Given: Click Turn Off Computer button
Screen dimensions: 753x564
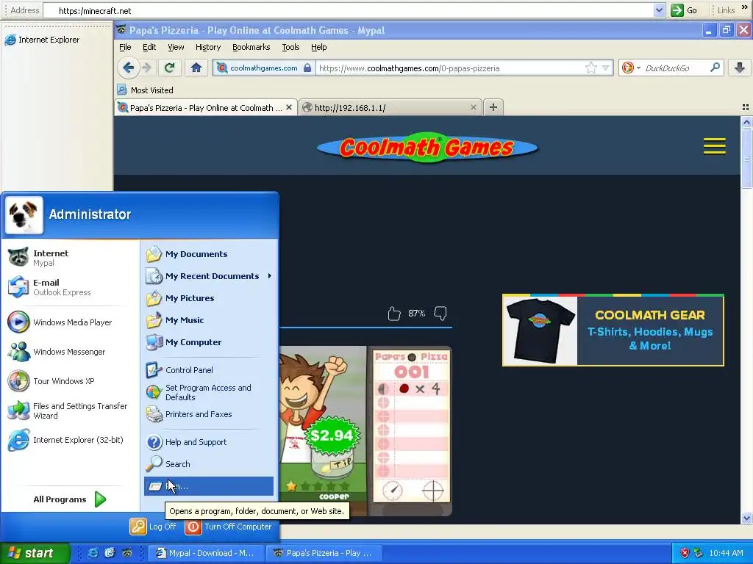Looking at the screenshot, I should [x=229, y=526].
